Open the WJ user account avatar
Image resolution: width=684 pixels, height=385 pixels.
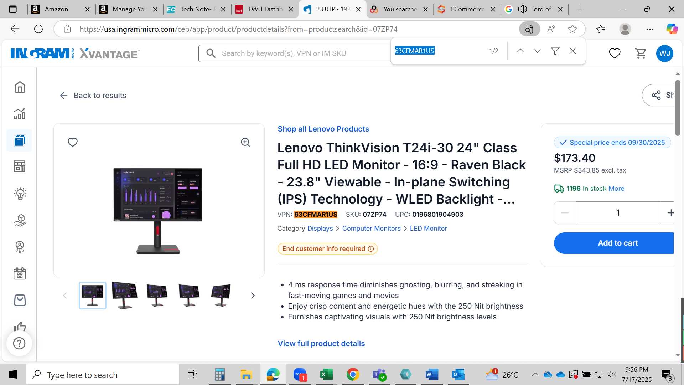coord(665,53)
